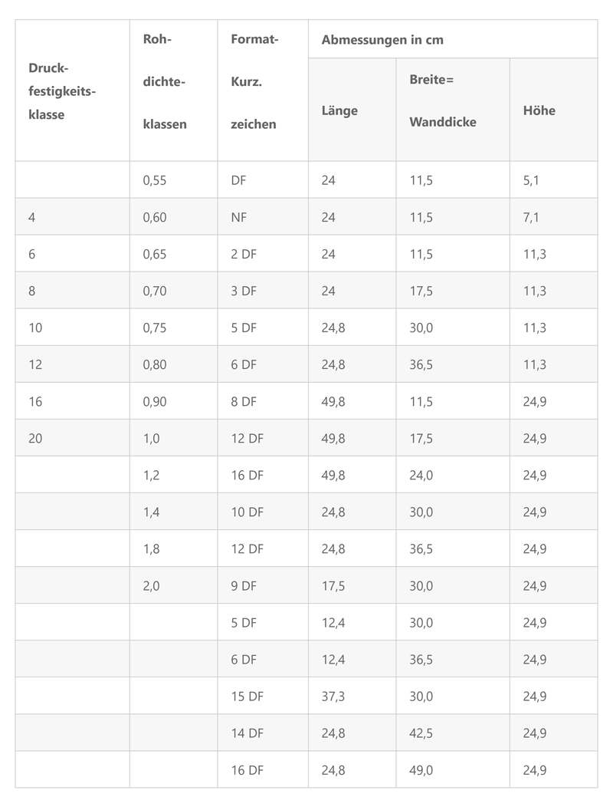Click the "Format-Kurz.zeichen" header cell
613x797 pixels.
click(254, 81)
